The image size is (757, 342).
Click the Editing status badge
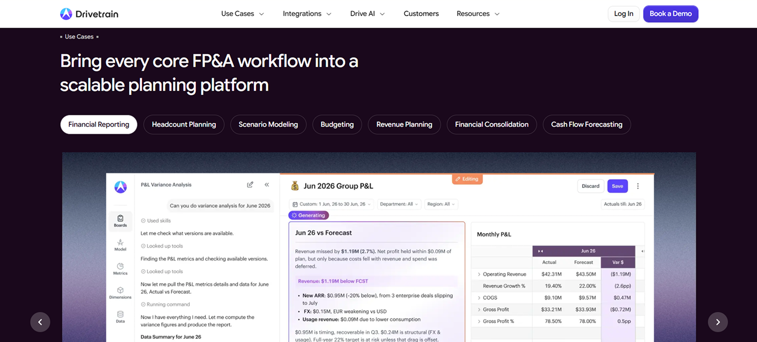tap(467, 179)
